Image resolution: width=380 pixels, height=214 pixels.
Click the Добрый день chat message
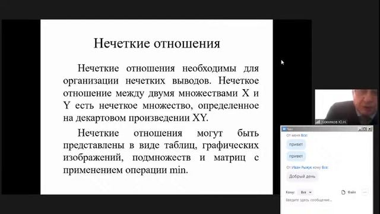[302, 177]
